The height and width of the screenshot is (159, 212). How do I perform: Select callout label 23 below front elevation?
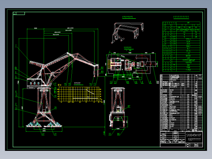click(x=110, y=134)
